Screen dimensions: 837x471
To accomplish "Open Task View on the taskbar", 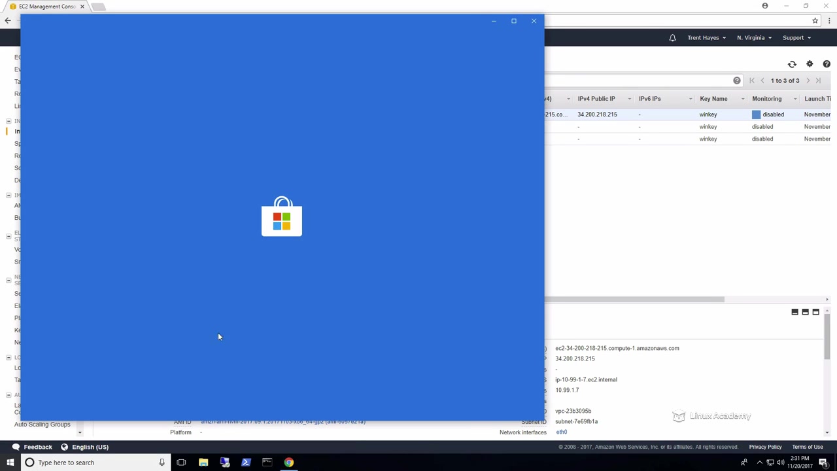I will (x=181, y=462).
